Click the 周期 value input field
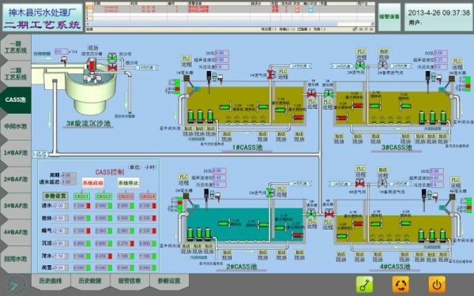474x296 pixels. tap(69, 175)
